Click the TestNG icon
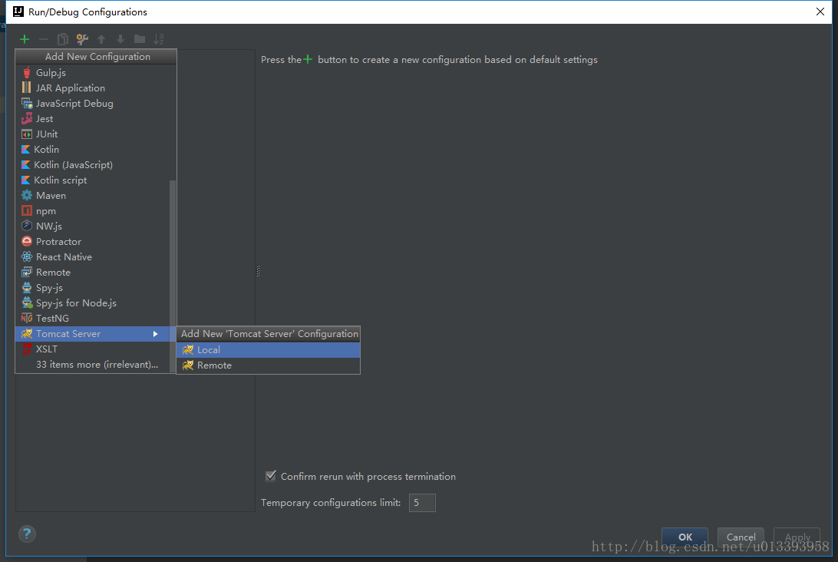Screen dimensions: 838x562 (27, 318)
